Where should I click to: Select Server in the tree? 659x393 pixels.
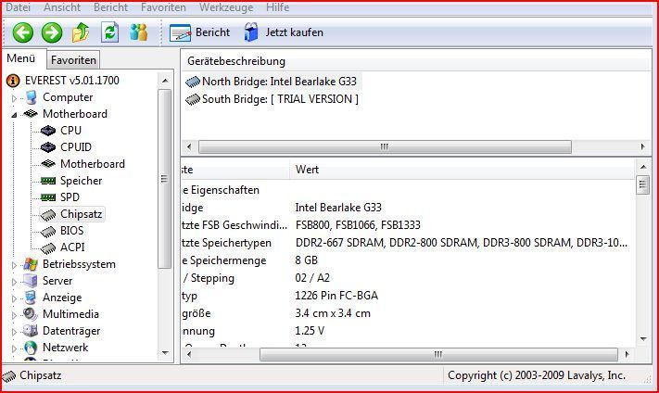click(x=57, y=281)
